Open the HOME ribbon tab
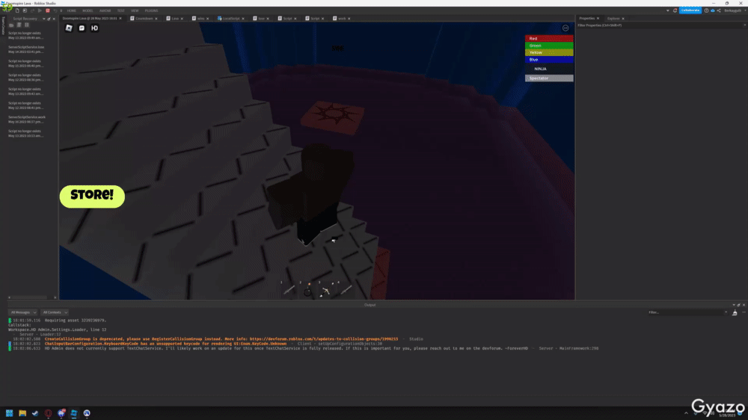The height and width of the screenshot is (420, 748). tap(72, 10)
